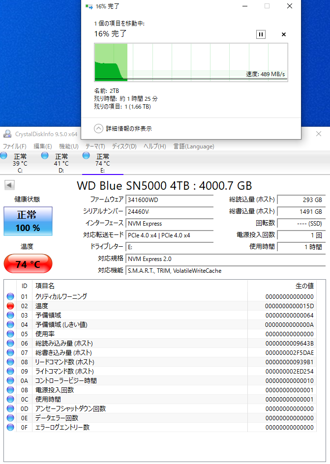Screen dimensions: 330x464
Task: Click raw value 000000002F5DAE
Action: point(290,353)
